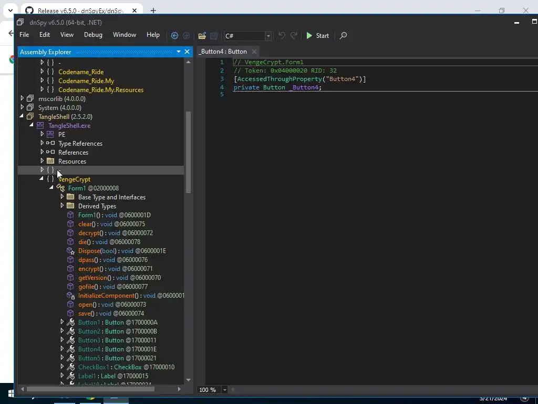Image resolution: width=538 pixels, height=404 pixels.
Task: Click the save() method icon
Action: (70, 313)
